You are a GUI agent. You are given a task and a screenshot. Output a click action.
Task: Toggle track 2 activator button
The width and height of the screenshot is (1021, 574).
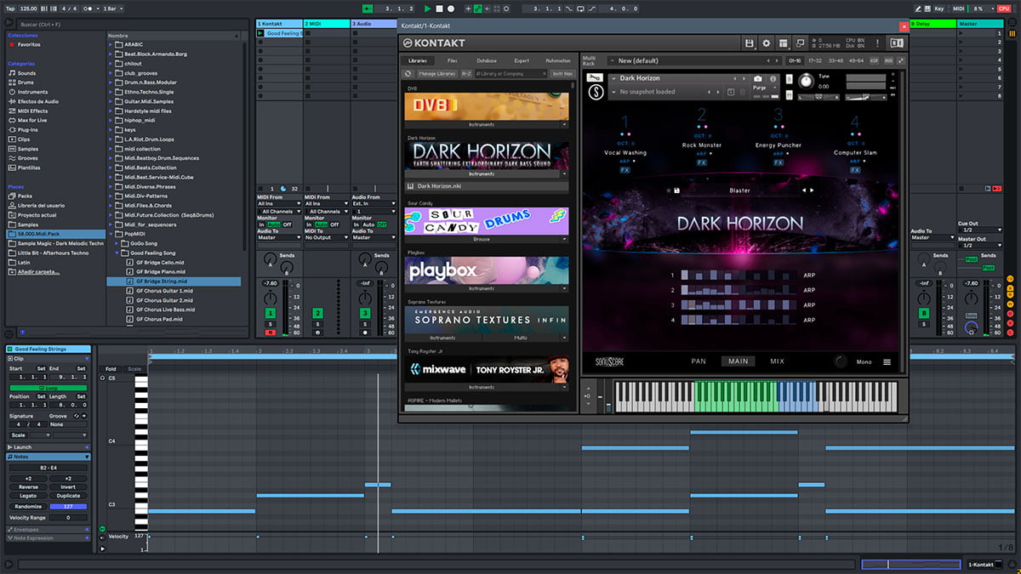pyautogui.click(x=317, y=314)
